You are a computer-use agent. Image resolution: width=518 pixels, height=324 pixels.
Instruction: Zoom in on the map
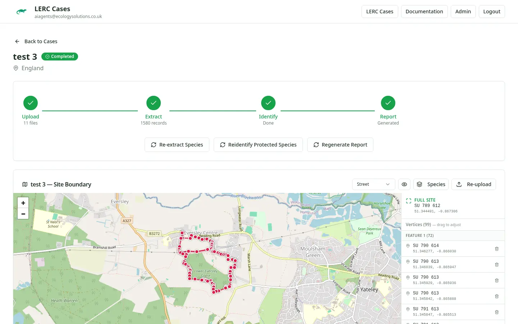pyautogui.click(x=23, y=203)
